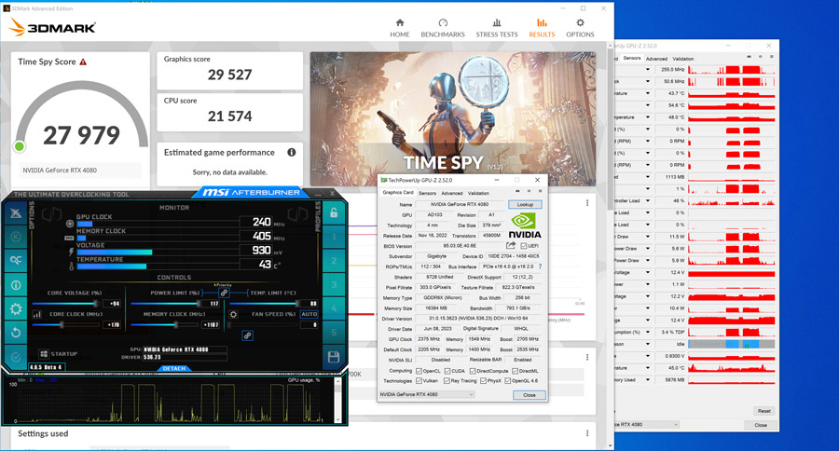
Task: Reset Afterburner settings with the revert icon
Action: [x=16, y=333]
